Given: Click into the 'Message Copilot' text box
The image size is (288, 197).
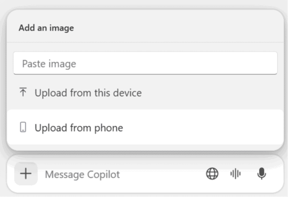Looking at the screenshot, I should (123, 174).
